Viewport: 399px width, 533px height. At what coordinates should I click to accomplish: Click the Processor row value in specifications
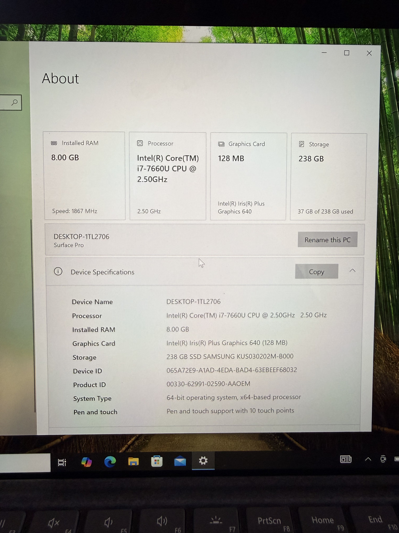click(x=246, y=315)
